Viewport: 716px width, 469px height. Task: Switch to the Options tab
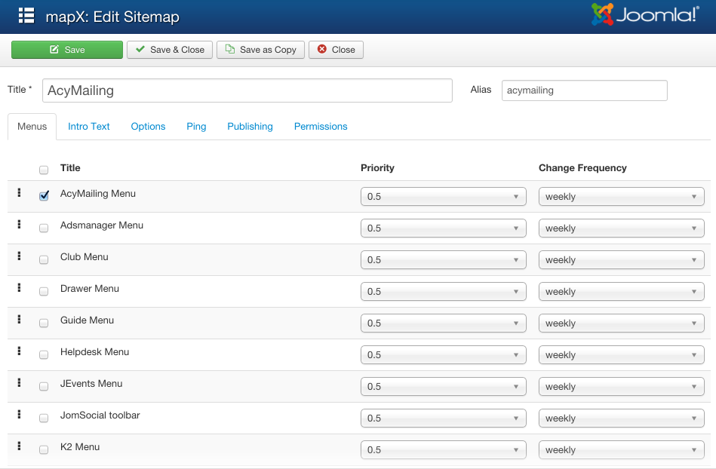point(148,127)
